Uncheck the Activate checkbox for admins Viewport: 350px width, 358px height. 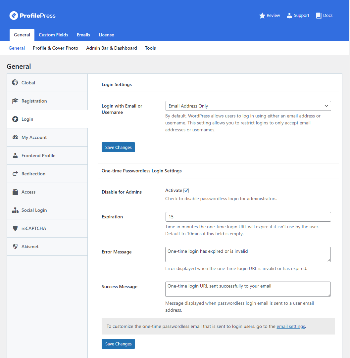[x=186, y=191]
